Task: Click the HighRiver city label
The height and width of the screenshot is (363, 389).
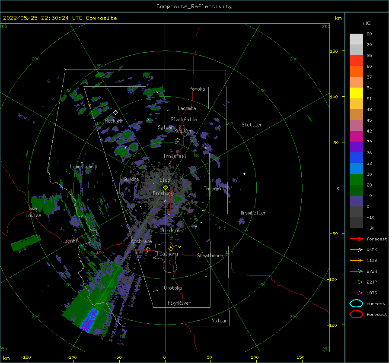Action: click(x=179, y=303)
